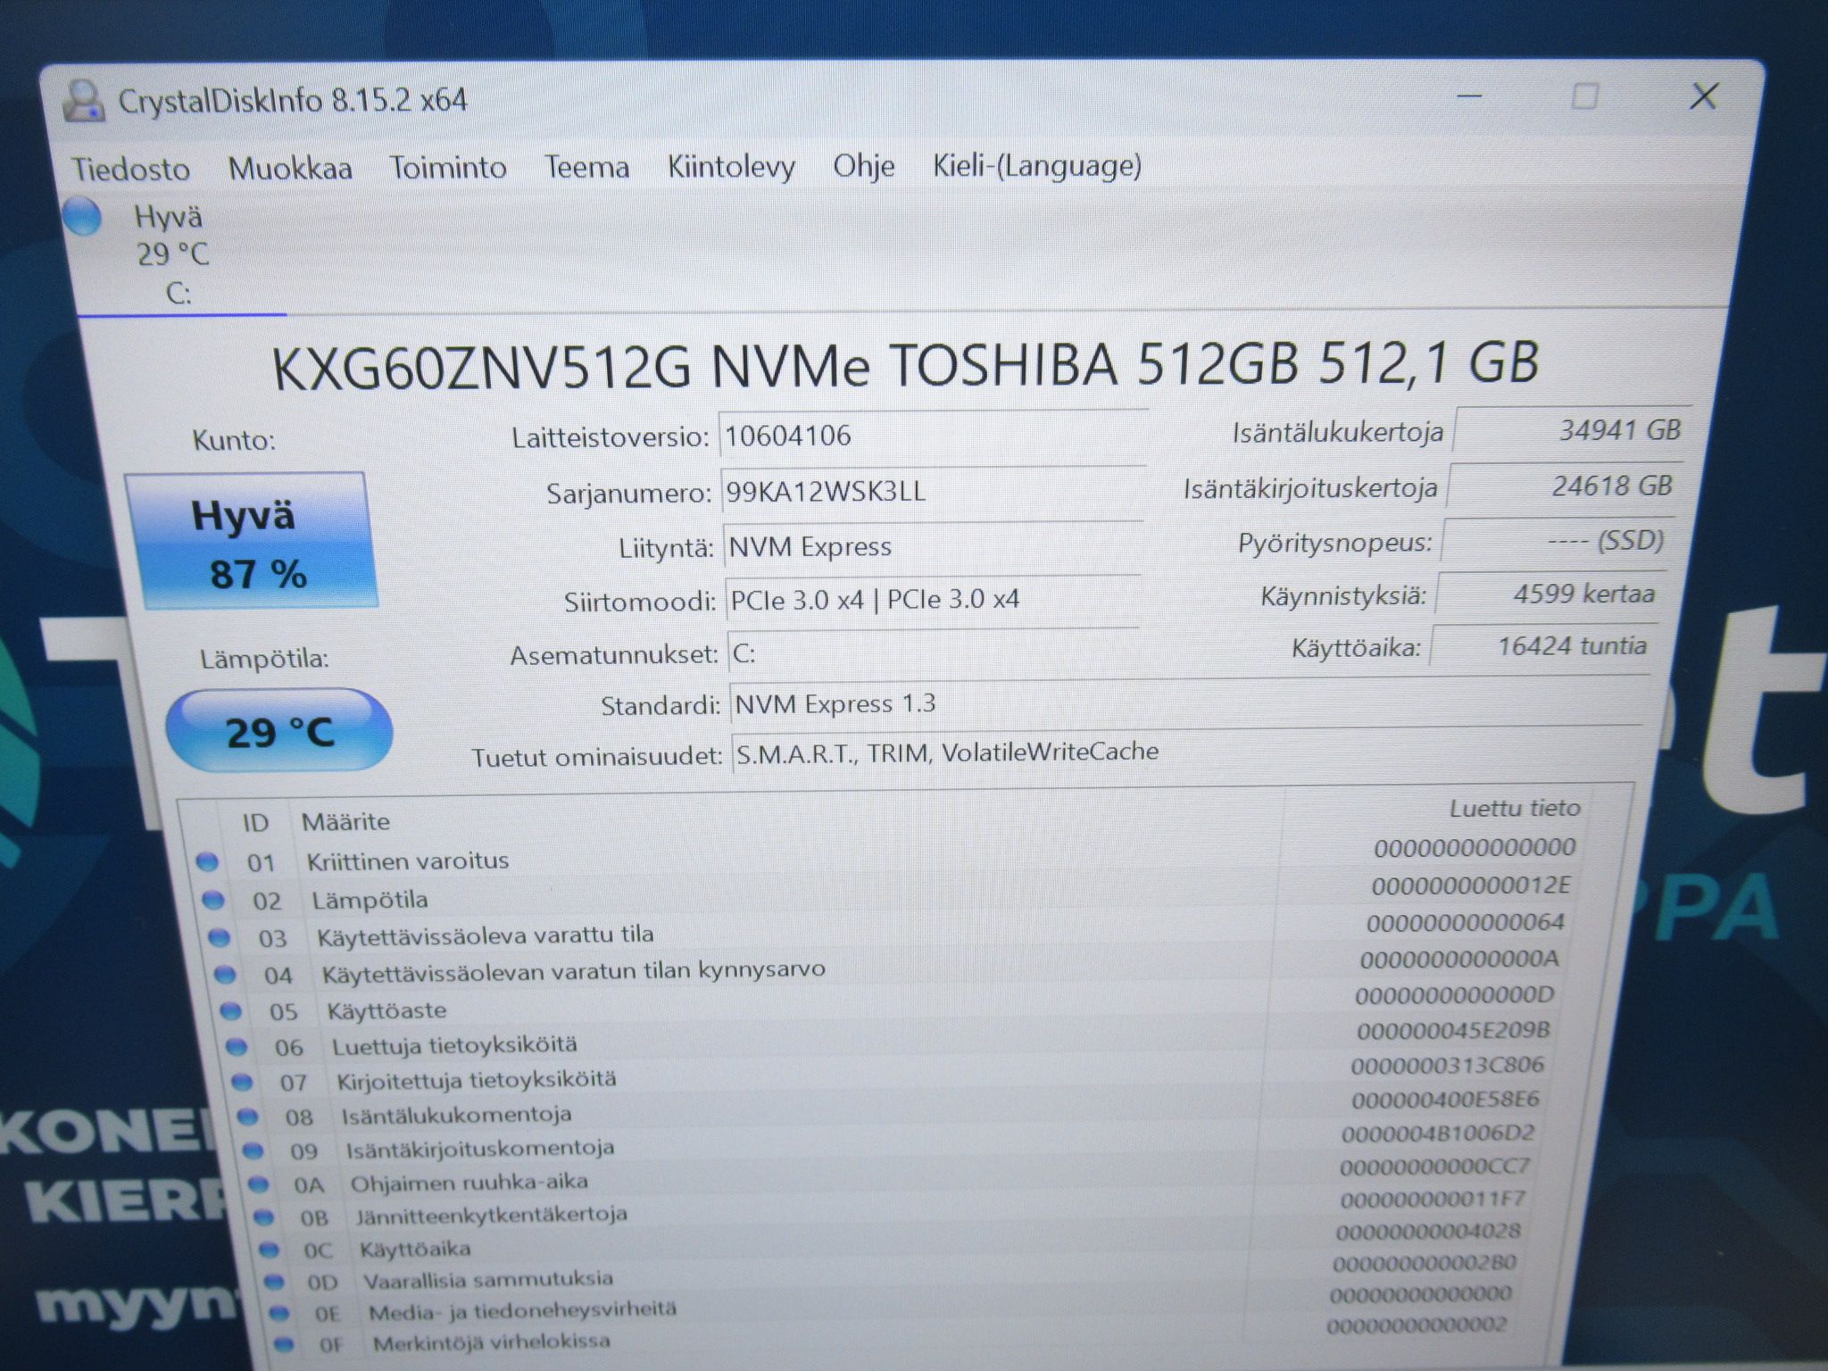Screen dimensions: 1828x1371
Task: Click the Hyvä 87 % health status button
Action: pos(252,541)
